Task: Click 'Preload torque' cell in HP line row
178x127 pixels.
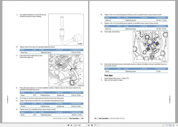Action: pyautogui.click(x=45, y=106)
